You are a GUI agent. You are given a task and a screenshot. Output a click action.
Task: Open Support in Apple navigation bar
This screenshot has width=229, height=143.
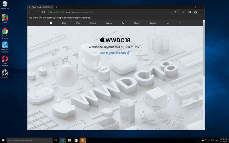pyautogui.click(x=153, y=23)
